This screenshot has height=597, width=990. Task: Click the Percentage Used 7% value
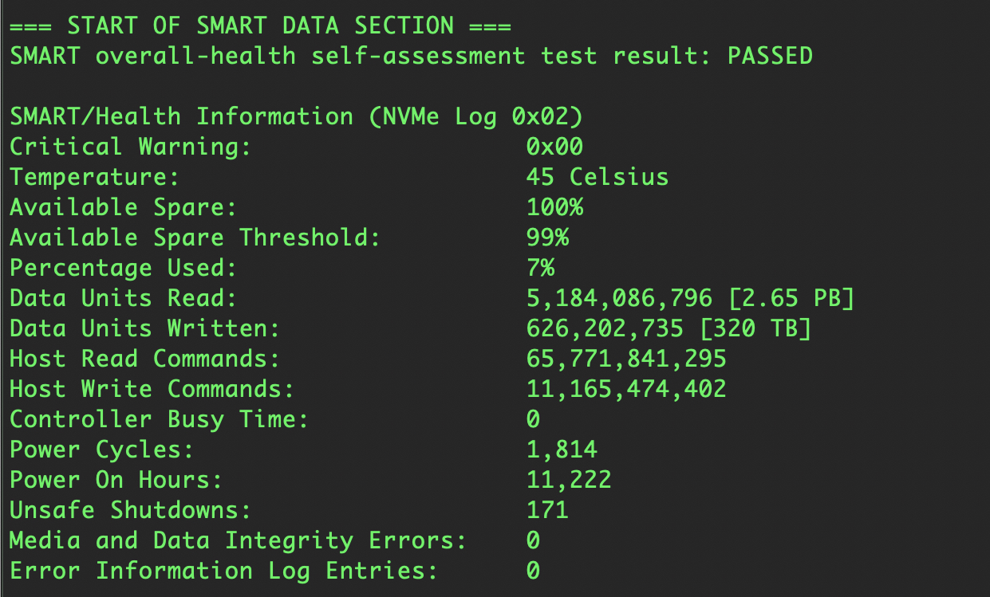click(540, 268)
